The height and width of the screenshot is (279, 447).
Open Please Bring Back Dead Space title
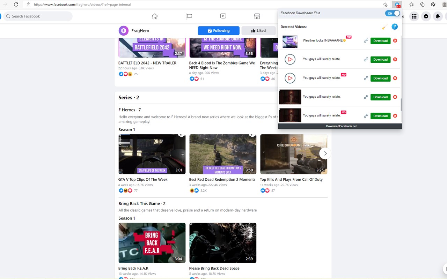[214, 269]
